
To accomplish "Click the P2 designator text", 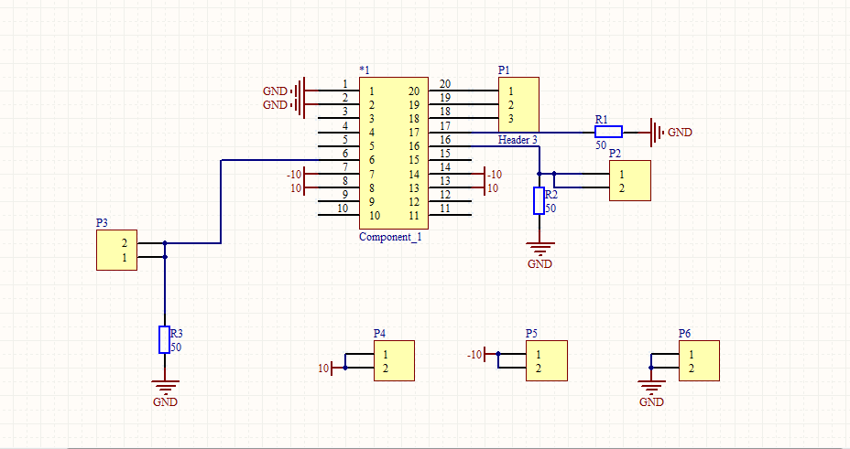I will [615, 153].
